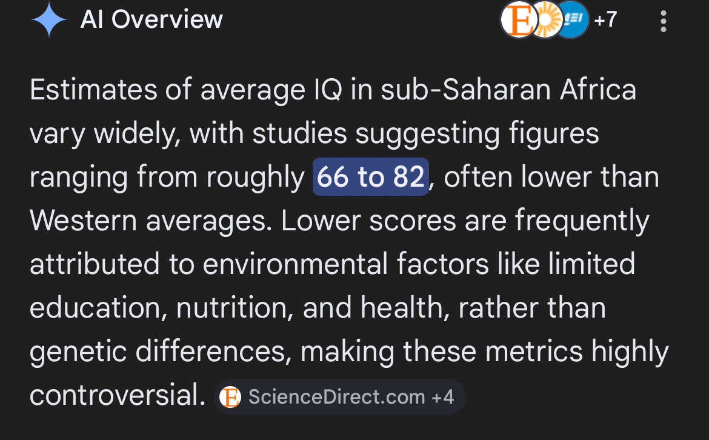Image resolution: width=709 pixels, height=440 pixels.
Task: Click the Elsevier icon inside the ScienceDirect chip
Action: 230,397
